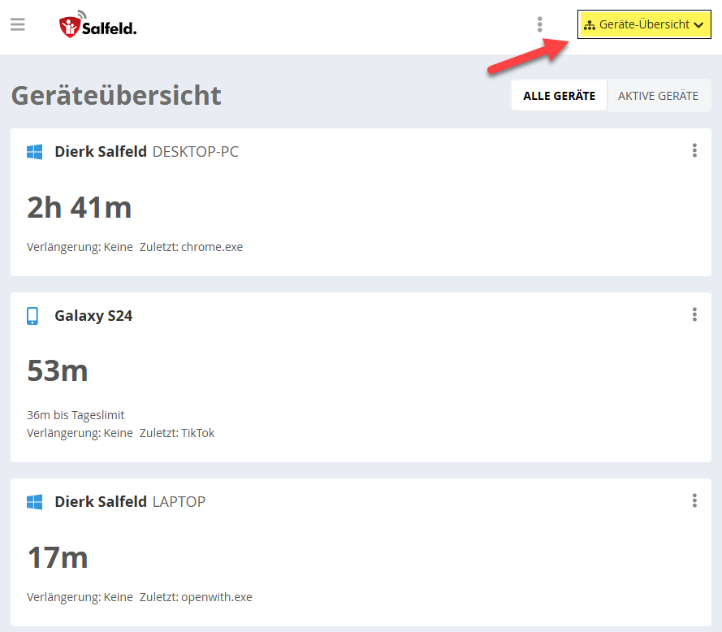Select the ALLE GERÄTE tab
The width and height of the screenshot is (722, 632).
pyautogui.click(x=558, y=95)
